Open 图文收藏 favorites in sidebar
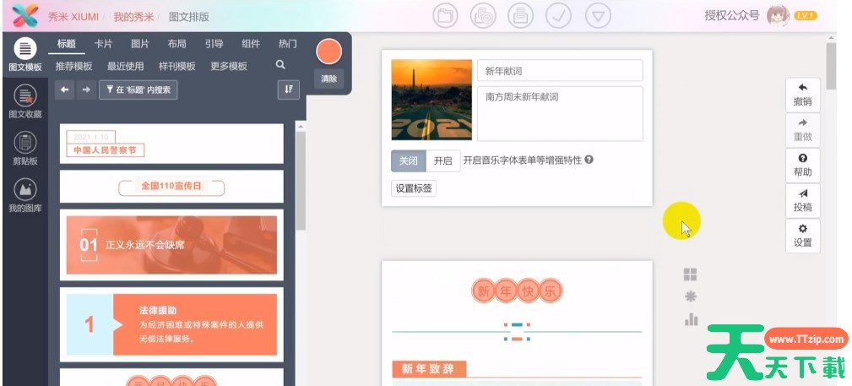The height and width of the screenshot is (386, 852). pos(24,101)
